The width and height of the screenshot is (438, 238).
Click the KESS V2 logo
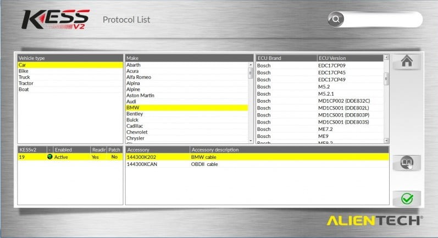coord(55,19)
